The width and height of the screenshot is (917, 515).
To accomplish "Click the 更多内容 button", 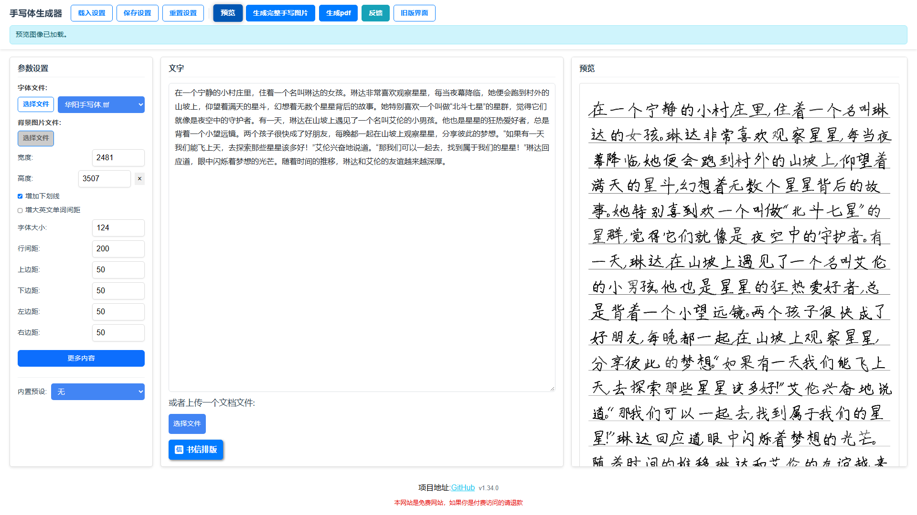I will point(81,358).
